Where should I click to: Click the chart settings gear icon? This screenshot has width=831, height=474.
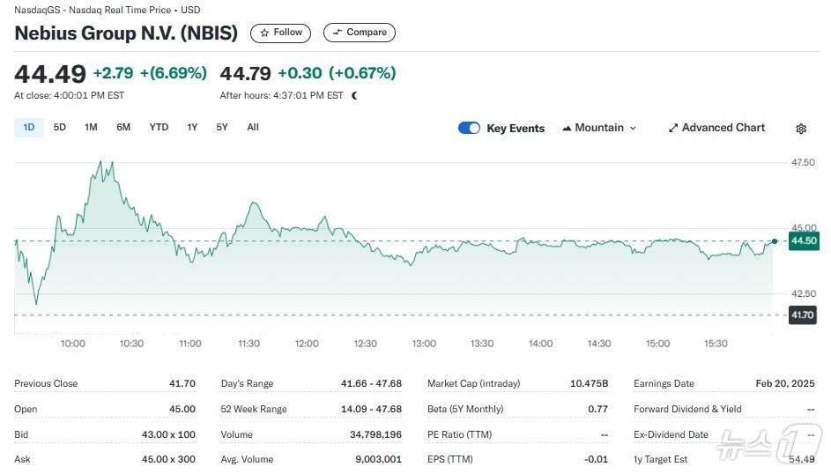[x=800, y=129]
